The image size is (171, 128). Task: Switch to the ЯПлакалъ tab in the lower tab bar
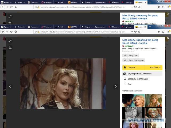click(x=114, y=27)
